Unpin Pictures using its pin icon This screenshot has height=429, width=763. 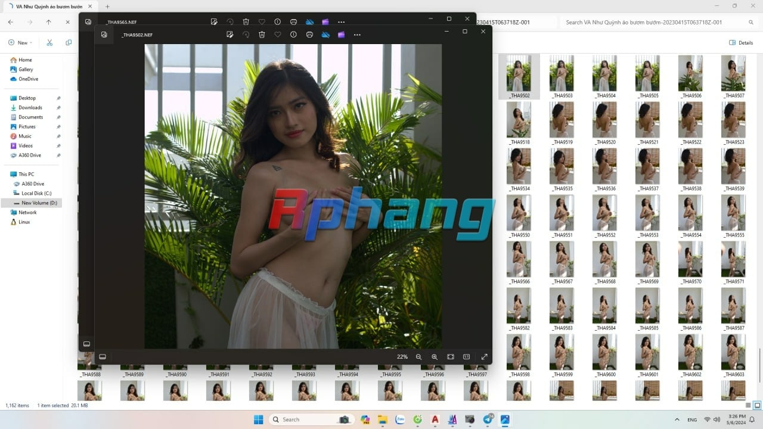[x=58, y=127]
